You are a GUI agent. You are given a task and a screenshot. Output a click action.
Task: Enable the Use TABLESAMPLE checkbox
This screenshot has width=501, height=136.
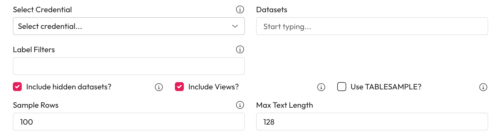point(342,87)
